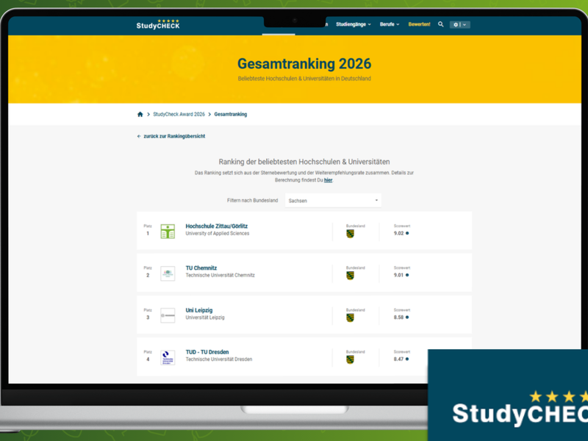Click the TU Dresden logo
The image size is (588, 441).
coord(168,357)
